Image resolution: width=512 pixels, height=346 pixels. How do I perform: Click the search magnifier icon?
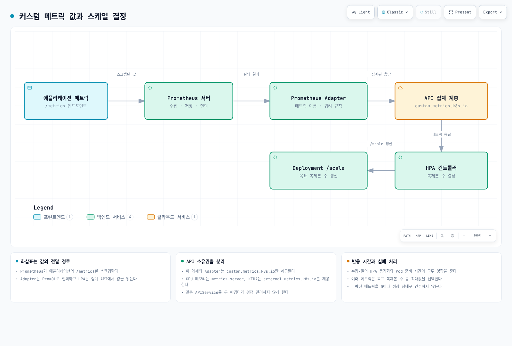pyautogui.click(x=442, y=236)
